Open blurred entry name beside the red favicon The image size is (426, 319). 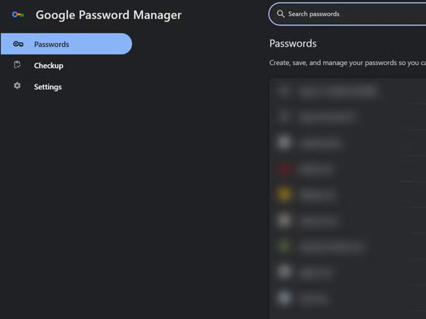(x=316, y=169)
